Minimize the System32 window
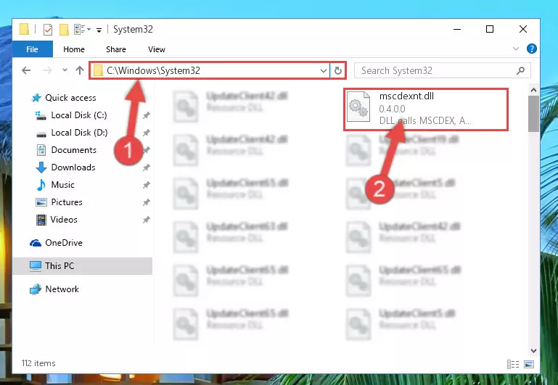 tap(457, 29)
